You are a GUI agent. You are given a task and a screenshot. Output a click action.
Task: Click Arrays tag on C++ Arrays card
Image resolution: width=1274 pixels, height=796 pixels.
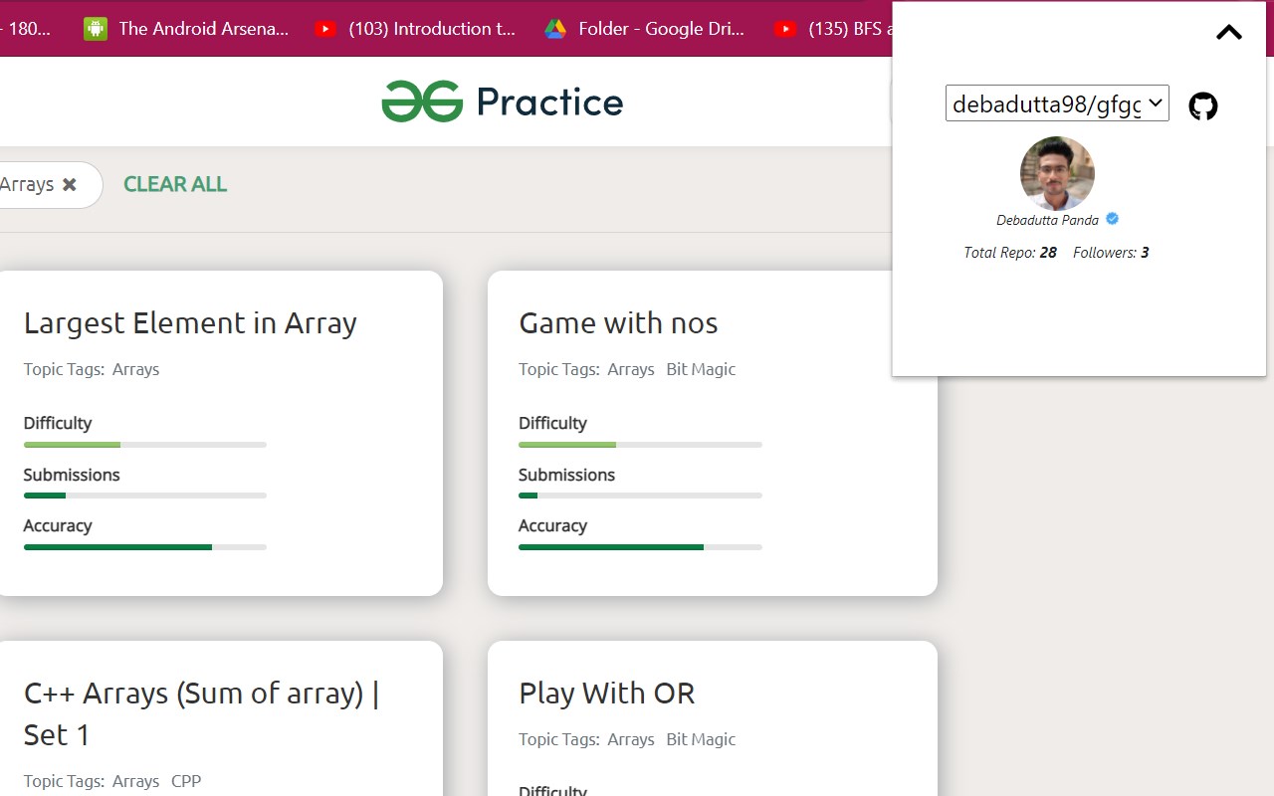point(135,781)
